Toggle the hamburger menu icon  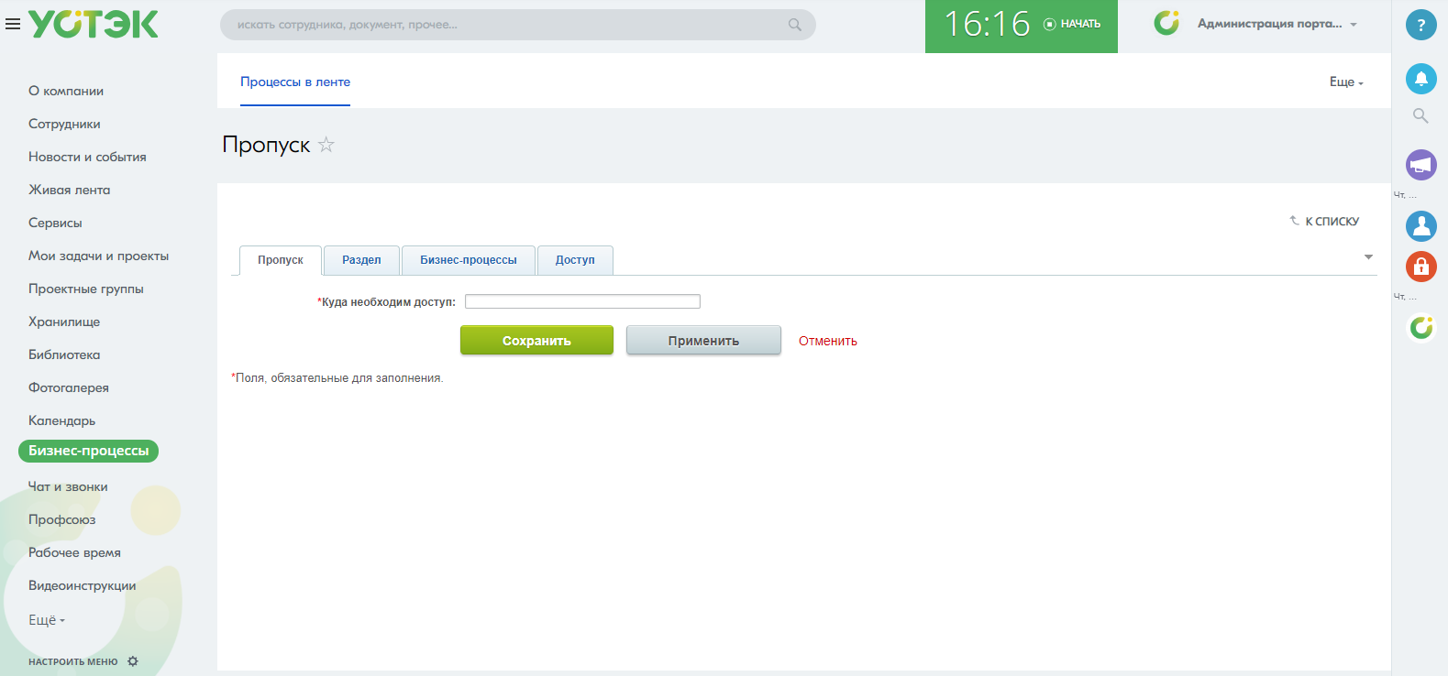coord(13,25)
